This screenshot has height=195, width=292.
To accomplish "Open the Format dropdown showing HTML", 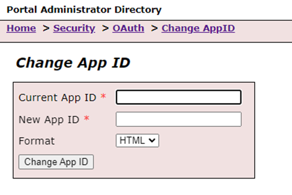I will 137,141.
